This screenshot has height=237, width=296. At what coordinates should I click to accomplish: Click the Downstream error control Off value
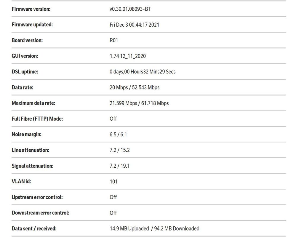(x=113, y=213)
